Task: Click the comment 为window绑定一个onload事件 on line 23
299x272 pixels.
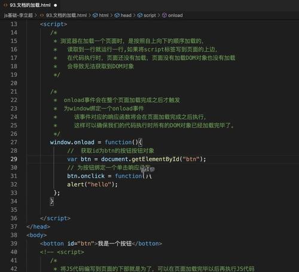Action: pos(103,109)
